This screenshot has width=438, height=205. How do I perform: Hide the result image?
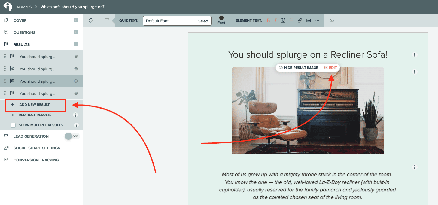[x=298, y=68]
